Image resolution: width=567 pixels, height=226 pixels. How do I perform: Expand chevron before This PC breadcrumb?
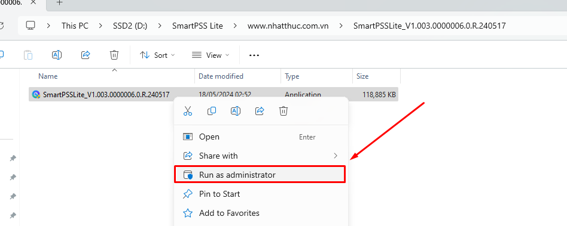point(49,26)
